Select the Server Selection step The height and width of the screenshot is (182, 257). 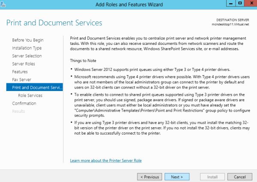pyautogui.click(x=27, y=56)
